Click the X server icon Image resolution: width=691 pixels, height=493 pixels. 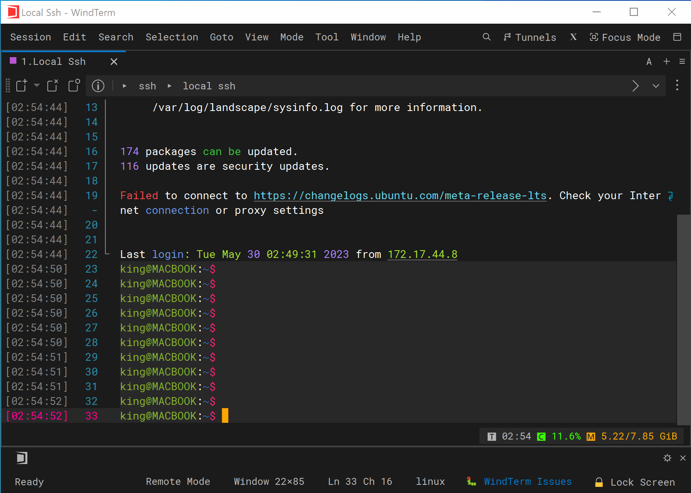[573, 37]
